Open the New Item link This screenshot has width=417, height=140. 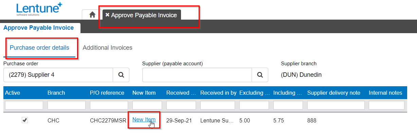click(144, 120)
